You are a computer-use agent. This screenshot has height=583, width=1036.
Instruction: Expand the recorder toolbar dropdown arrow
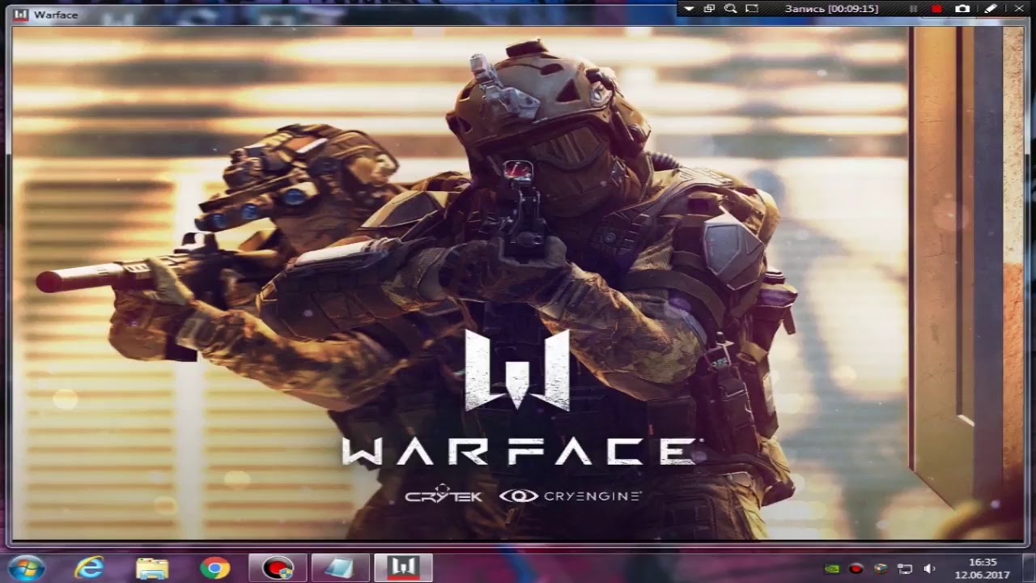(x=689, y=9)
